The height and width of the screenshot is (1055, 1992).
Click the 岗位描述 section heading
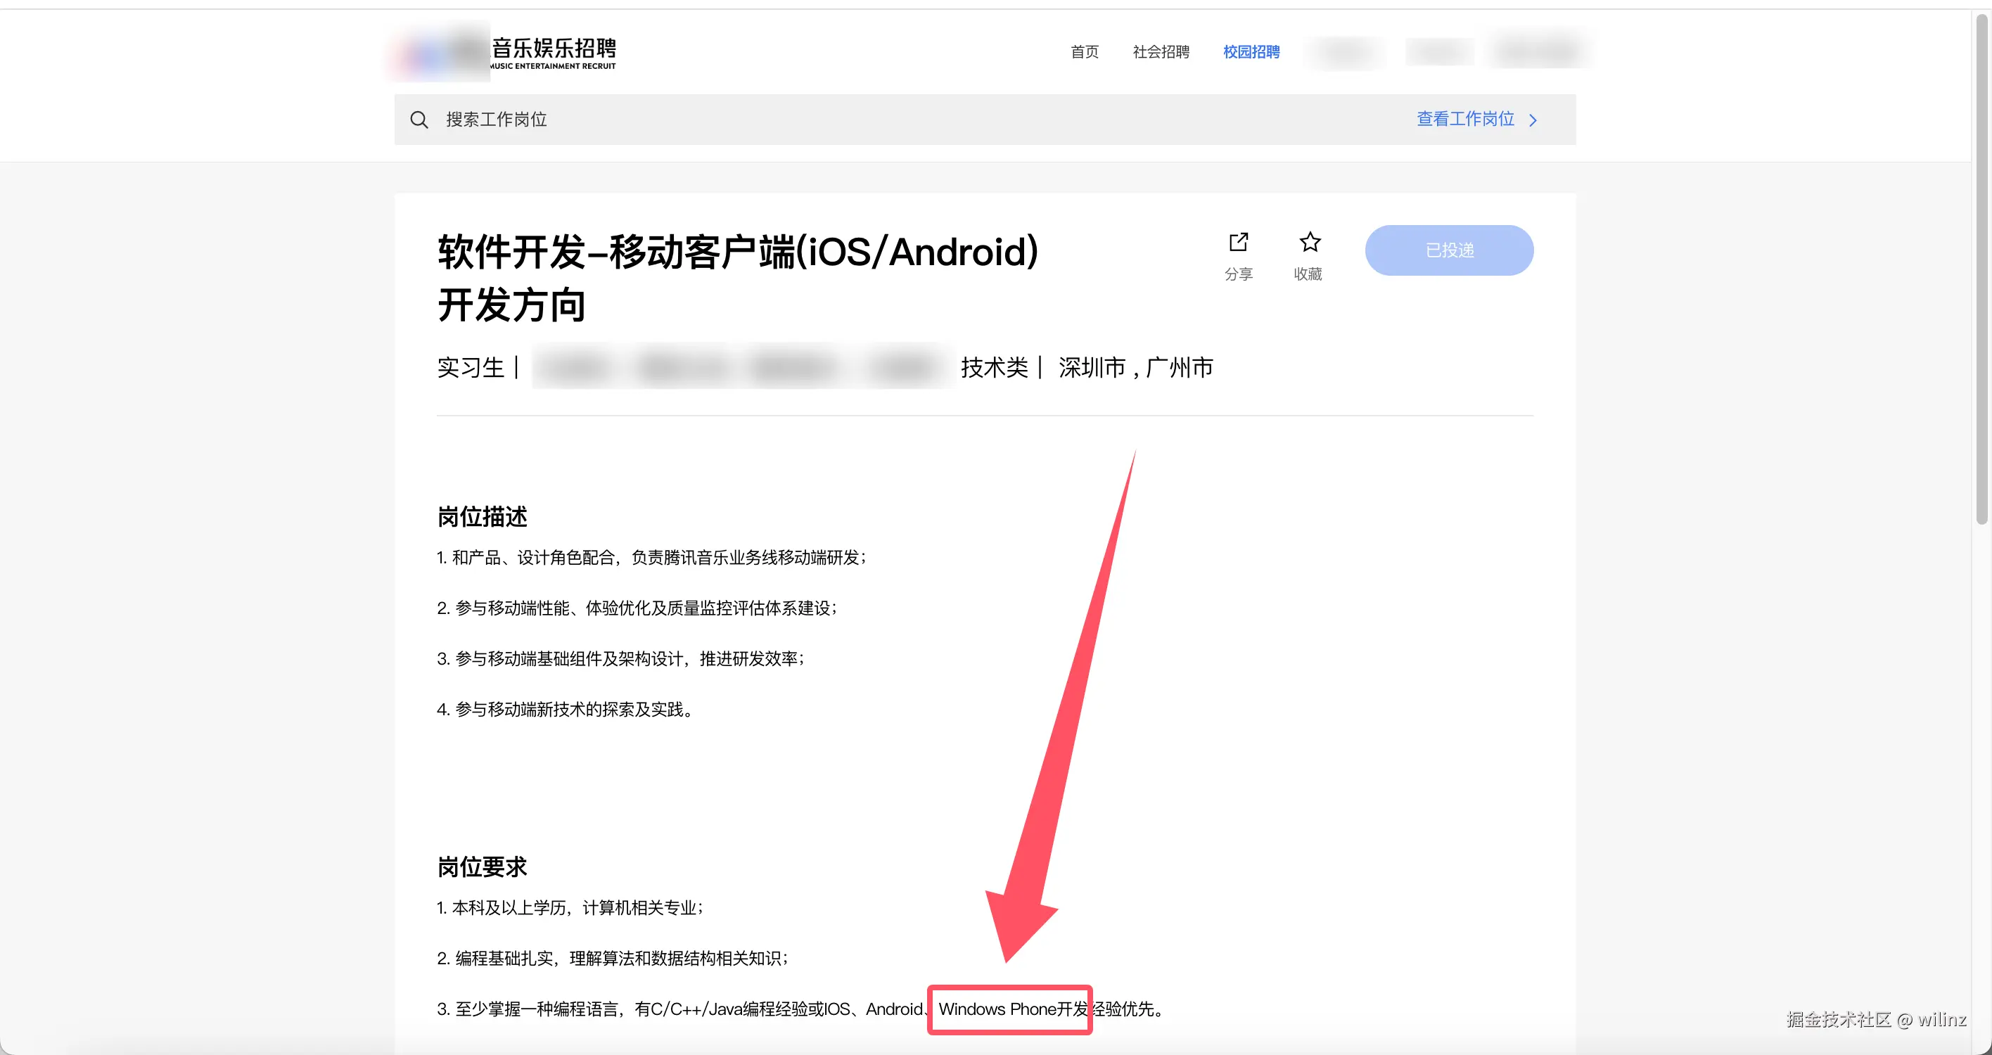482,517
